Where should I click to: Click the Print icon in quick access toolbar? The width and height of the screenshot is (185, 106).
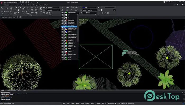coord(29,2)
